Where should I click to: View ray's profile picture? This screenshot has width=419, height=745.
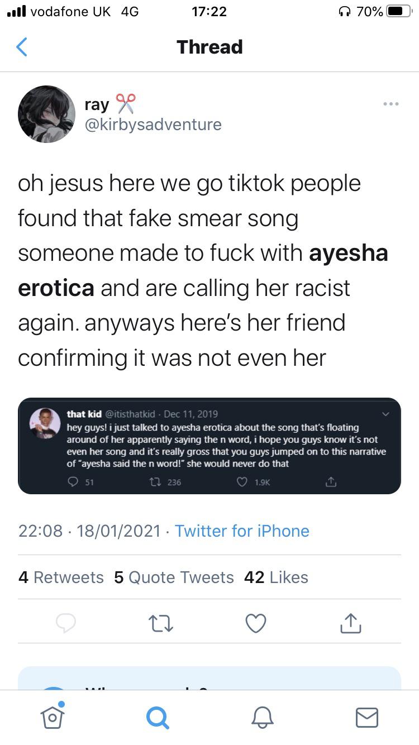pos(47,114)
